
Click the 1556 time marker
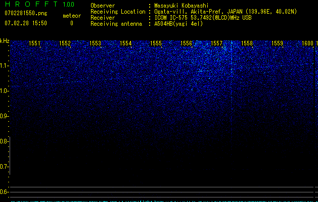pos(186,43)
